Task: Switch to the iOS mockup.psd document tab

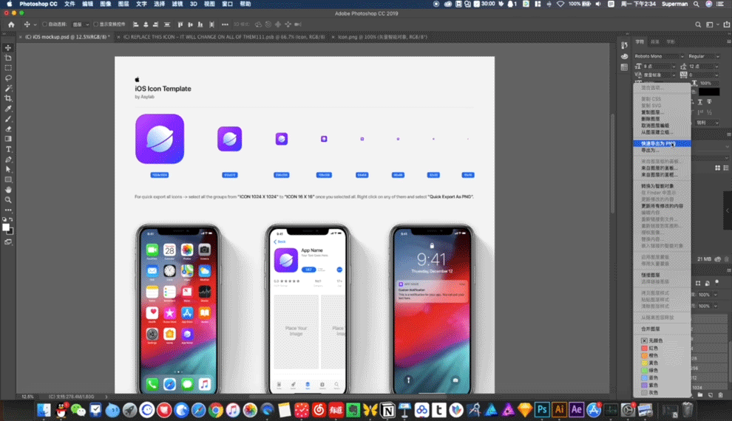Action: point(68,37)
